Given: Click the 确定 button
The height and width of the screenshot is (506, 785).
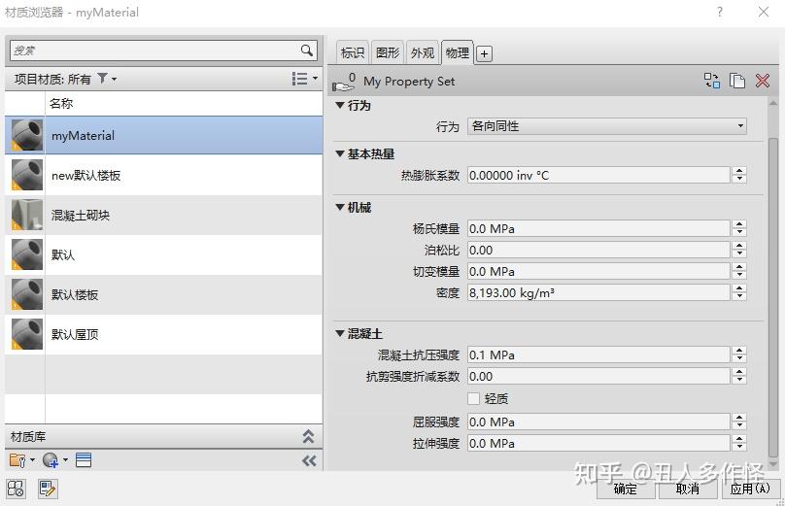Looking at the screenshot, I should tap(626, 489).
